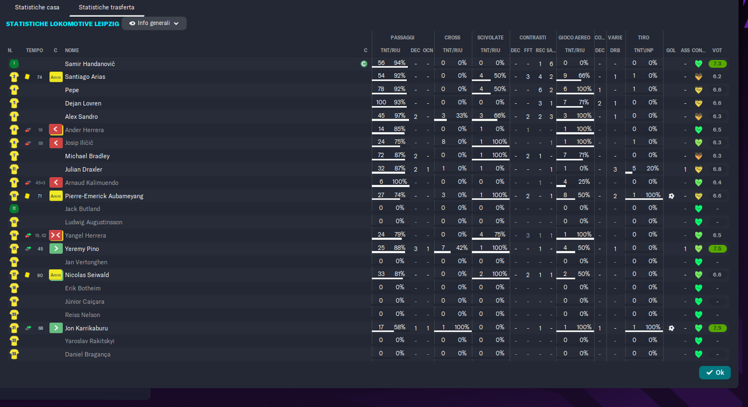Image resolution: width=748 pixels, height=407 pixels.
Task: Click the CROSS column header
Action: 452,37
